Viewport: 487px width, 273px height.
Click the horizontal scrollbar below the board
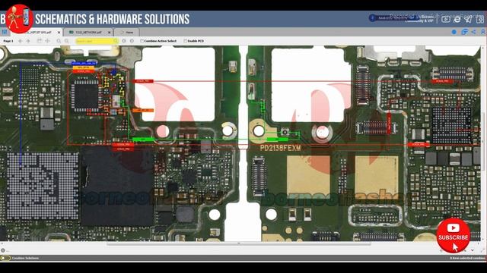point(238,243)
